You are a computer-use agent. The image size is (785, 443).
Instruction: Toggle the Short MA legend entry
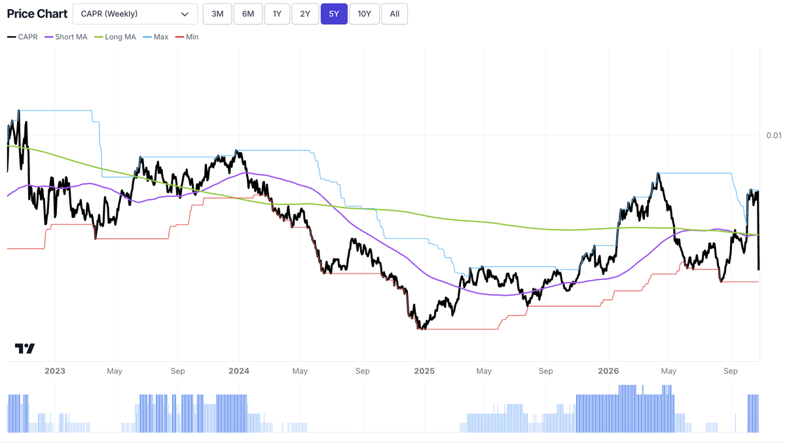click(x=66, y=37)
